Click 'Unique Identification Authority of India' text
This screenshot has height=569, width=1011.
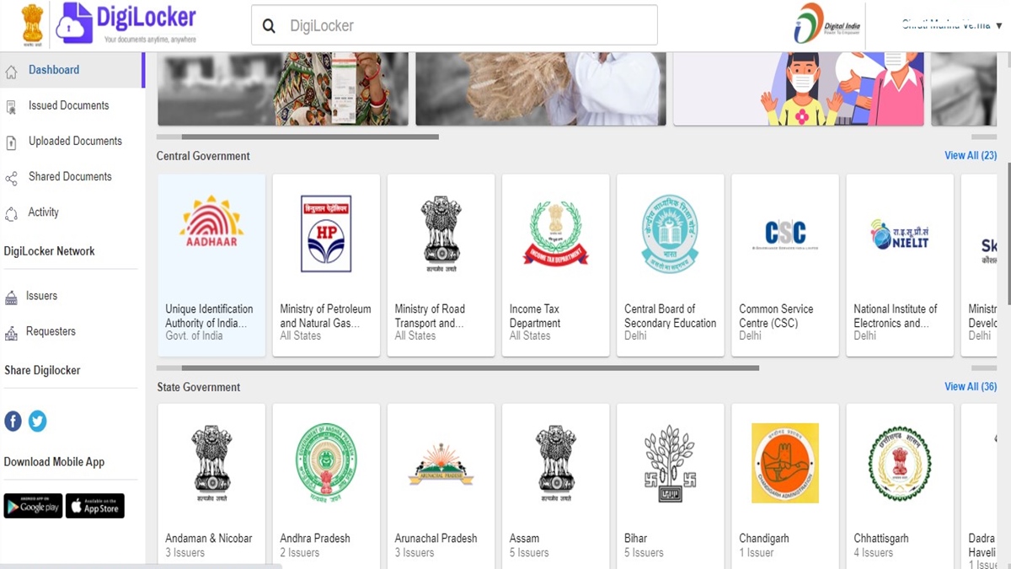[209, 316]
